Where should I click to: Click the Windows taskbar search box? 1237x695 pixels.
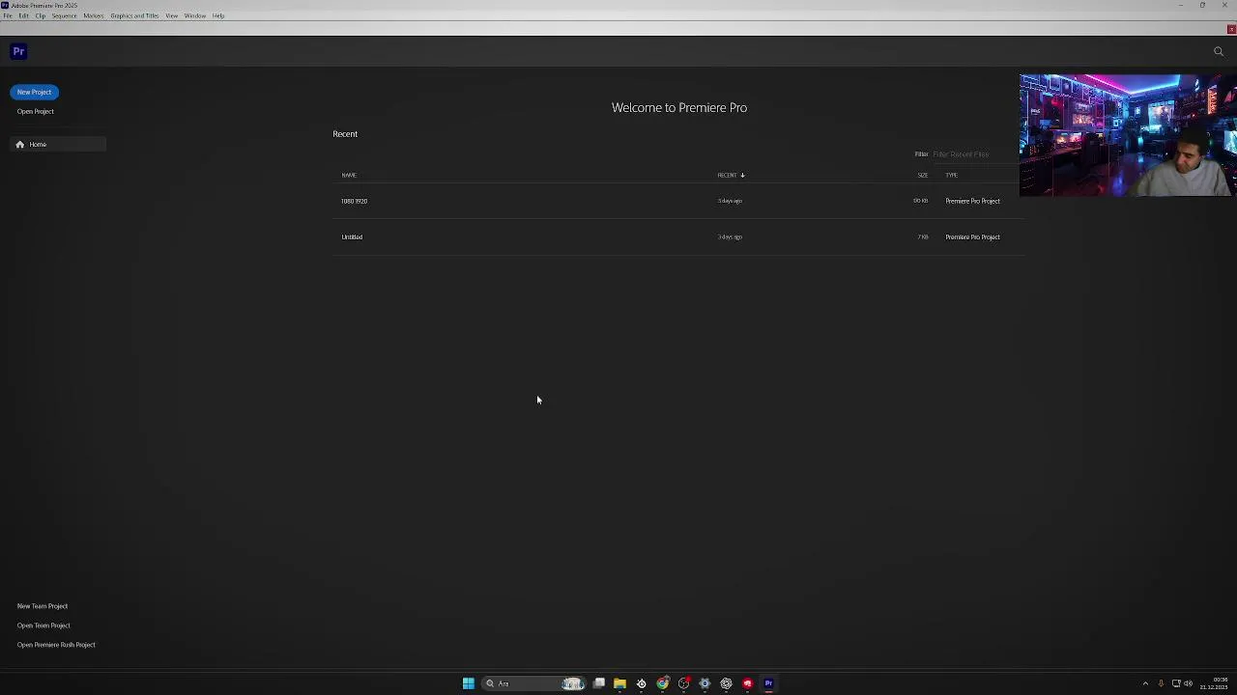point(534,683)
